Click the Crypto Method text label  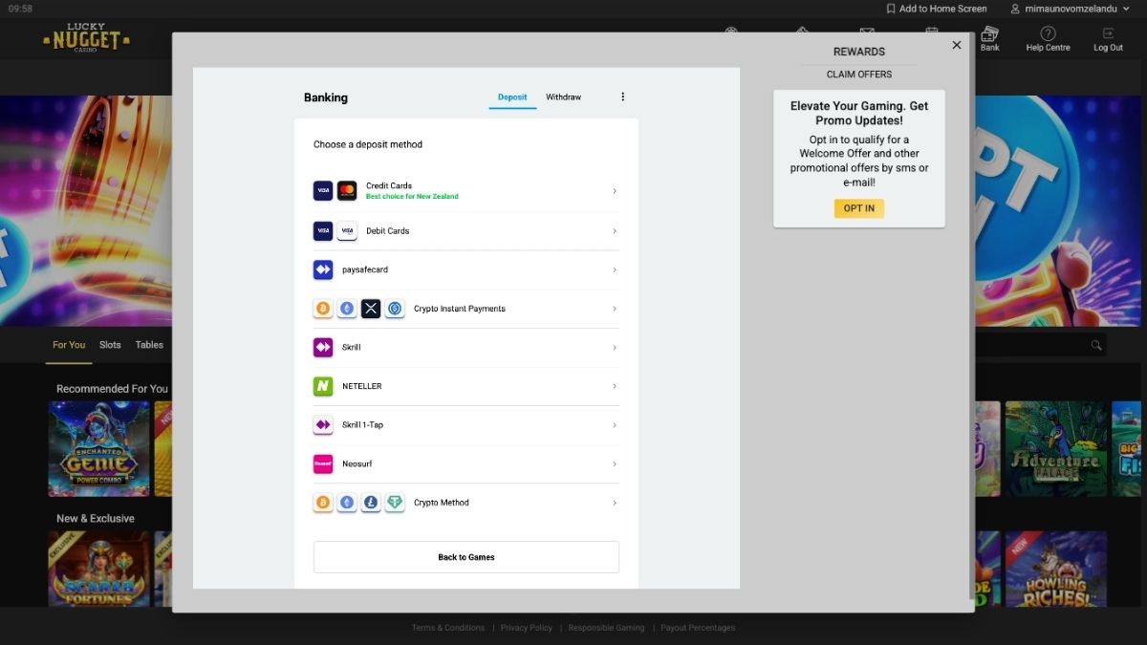[442, 503]
